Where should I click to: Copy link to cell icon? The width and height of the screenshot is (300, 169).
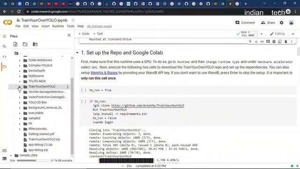click(262, 42)
